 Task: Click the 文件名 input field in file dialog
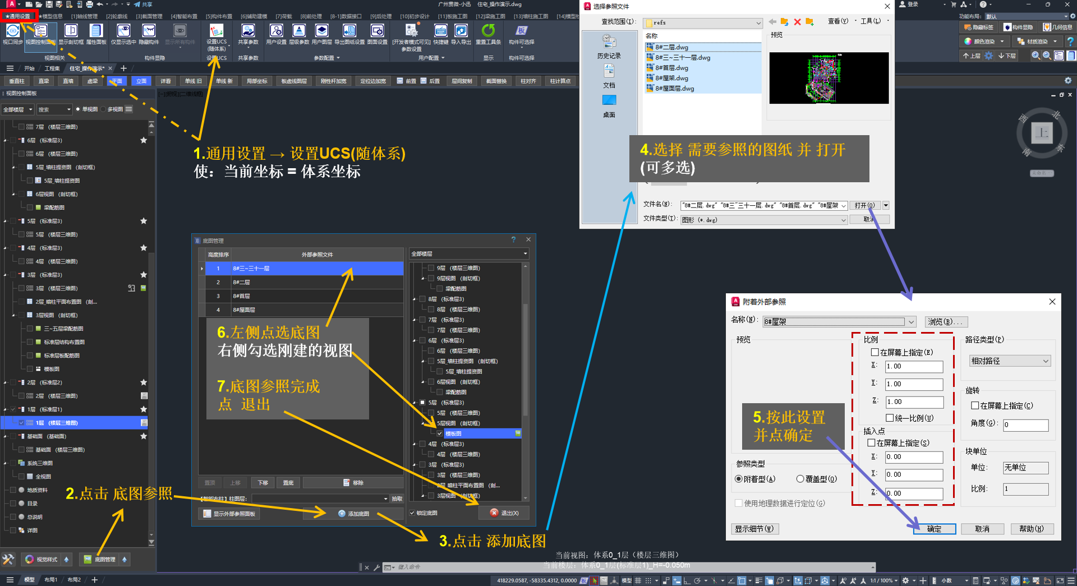763,206
